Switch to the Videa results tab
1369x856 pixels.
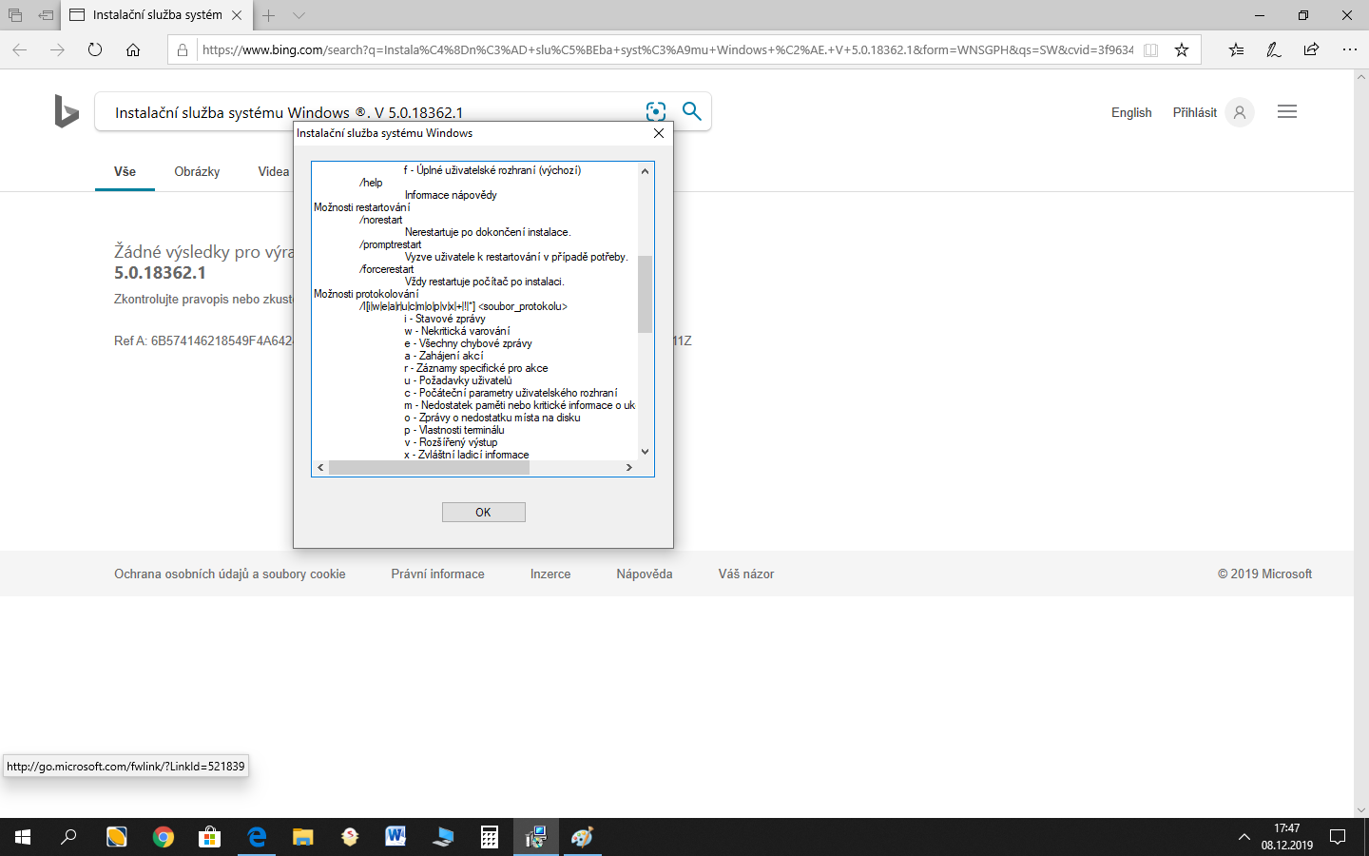pos(274,172)
